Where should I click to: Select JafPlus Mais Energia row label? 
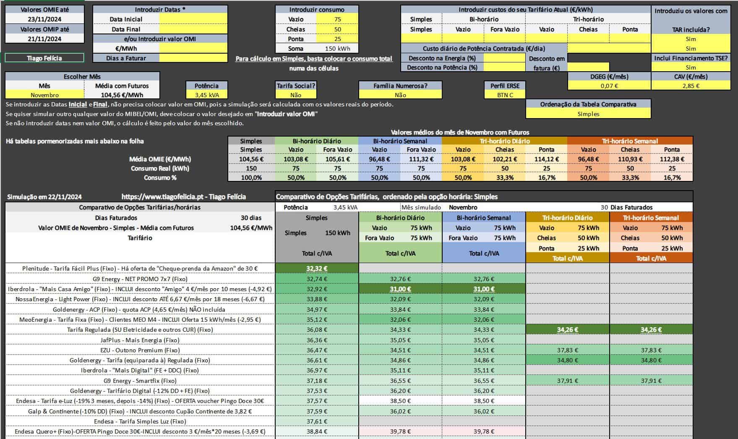(140, 340)
